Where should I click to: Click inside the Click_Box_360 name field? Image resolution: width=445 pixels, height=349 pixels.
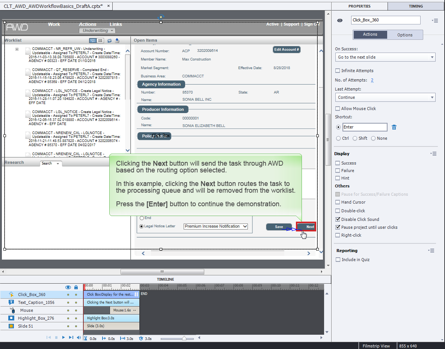(386, 20)
